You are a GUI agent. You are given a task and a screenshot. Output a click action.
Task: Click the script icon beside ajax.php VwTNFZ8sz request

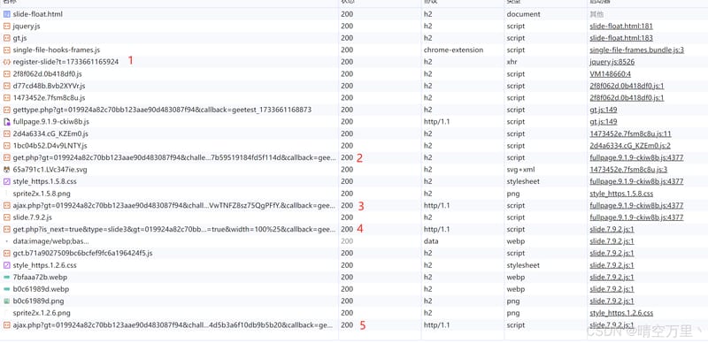pos(6,205)
